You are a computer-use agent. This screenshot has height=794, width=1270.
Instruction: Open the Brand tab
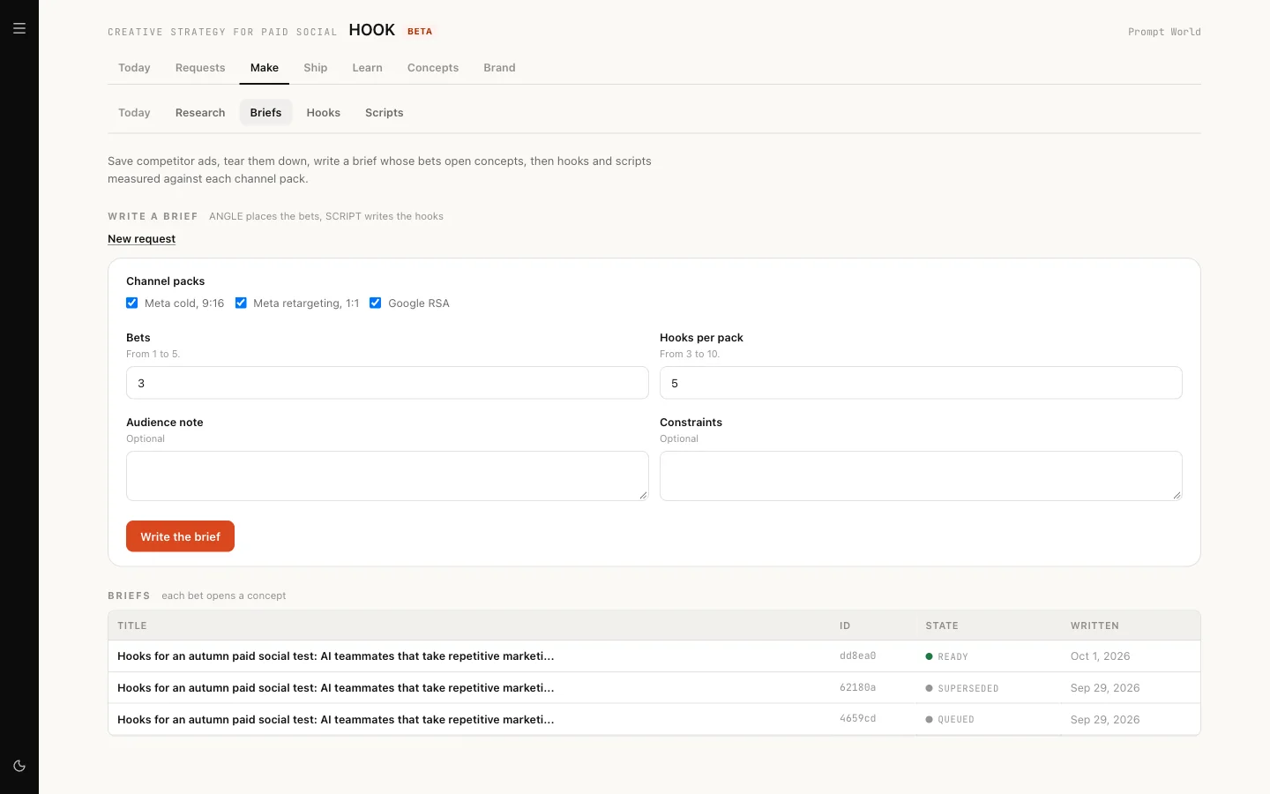[x=499, y=68]
